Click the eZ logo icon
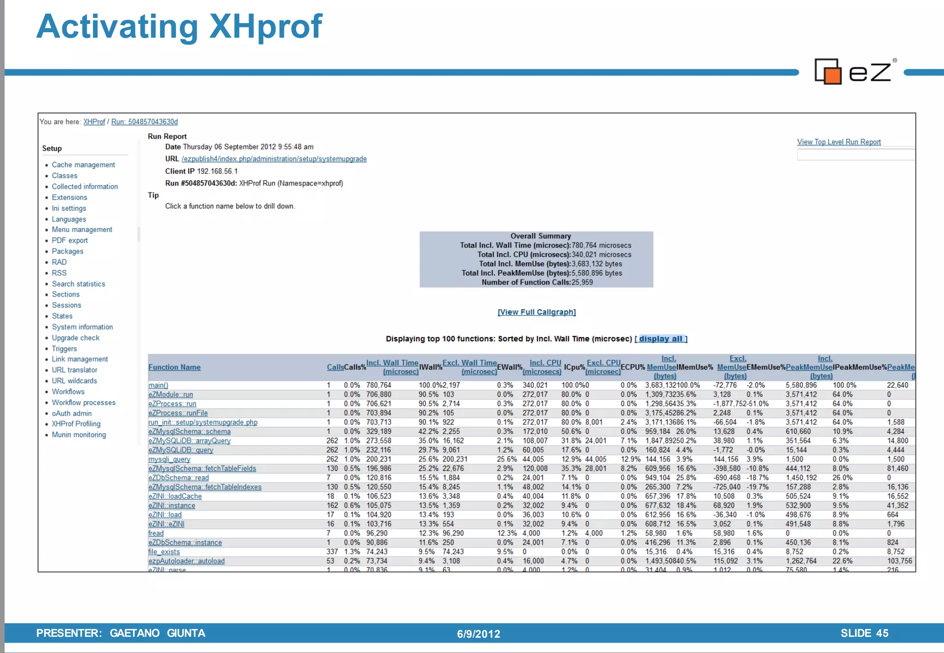Screen dimensions: 944x653 tap(828, 72)
